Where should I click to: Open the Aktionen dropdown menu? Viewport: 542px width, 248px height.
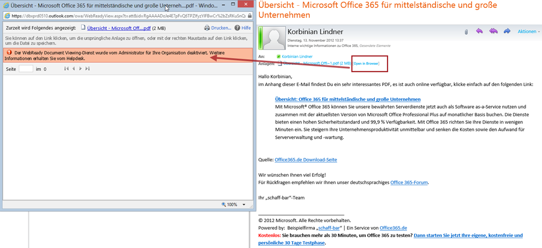tap(529, 31)
